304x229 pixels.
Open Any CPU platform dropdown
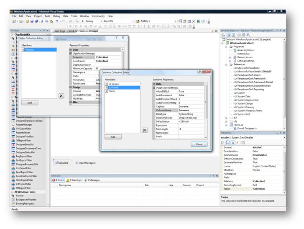click(133, 21)
